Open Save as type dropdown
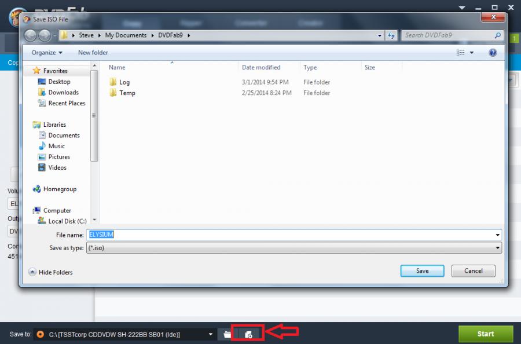Viewport: 521px width, 344px height. pos(294,248)
